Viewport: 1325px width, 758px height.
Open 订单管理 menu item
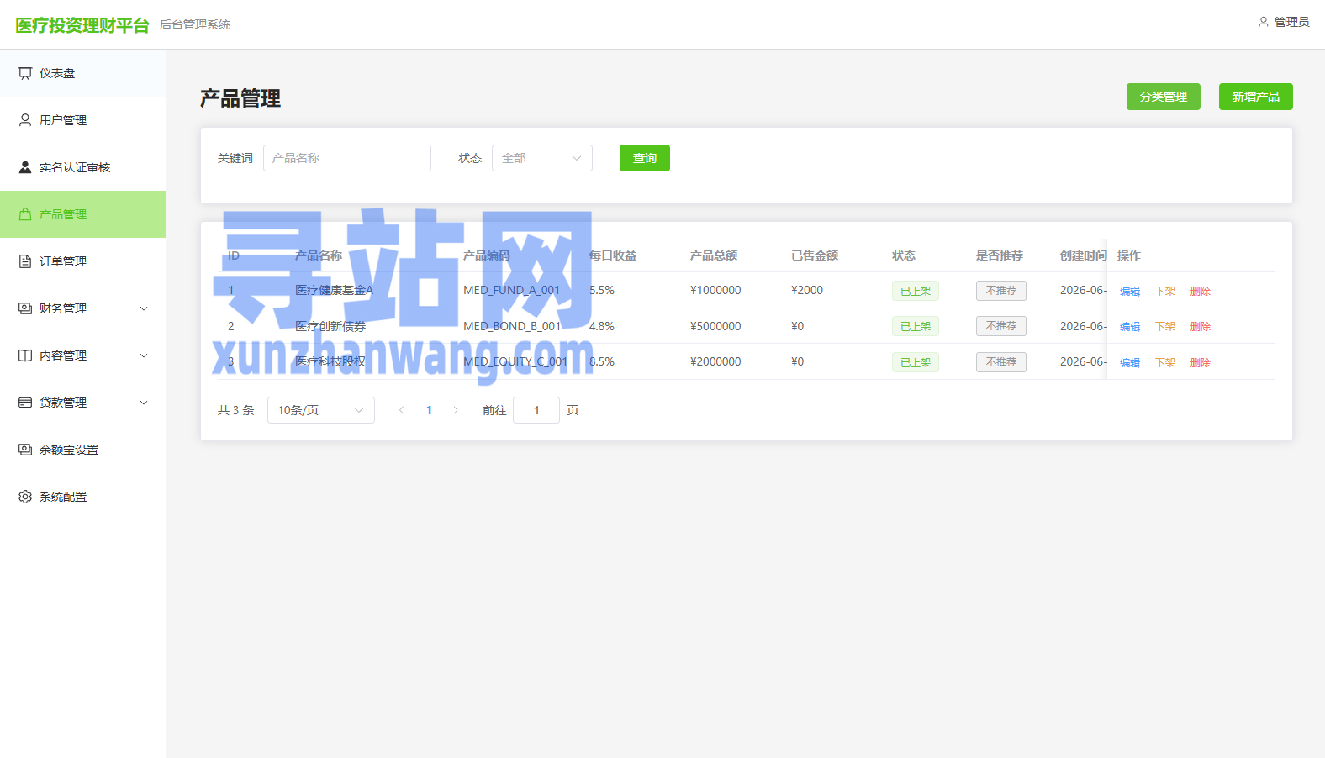point(82,261)
